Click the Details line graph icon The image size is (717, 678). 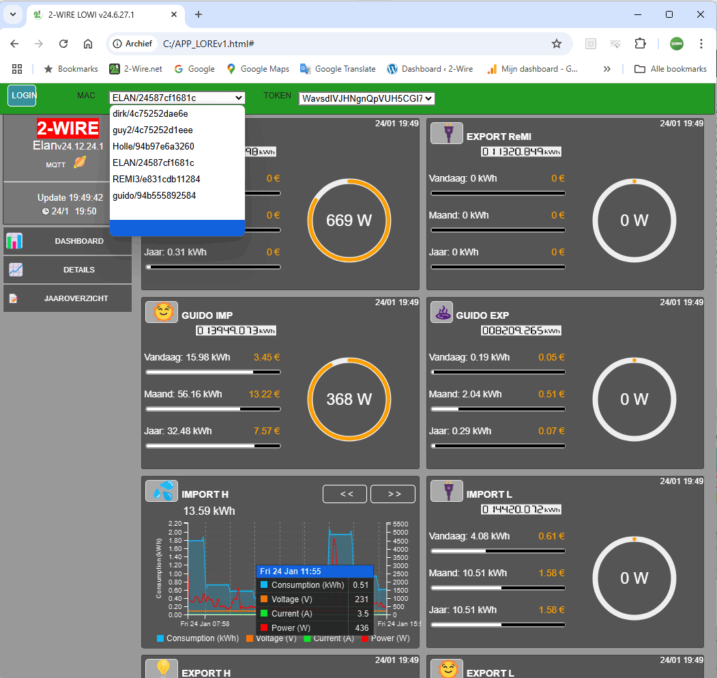click(16, 270)
